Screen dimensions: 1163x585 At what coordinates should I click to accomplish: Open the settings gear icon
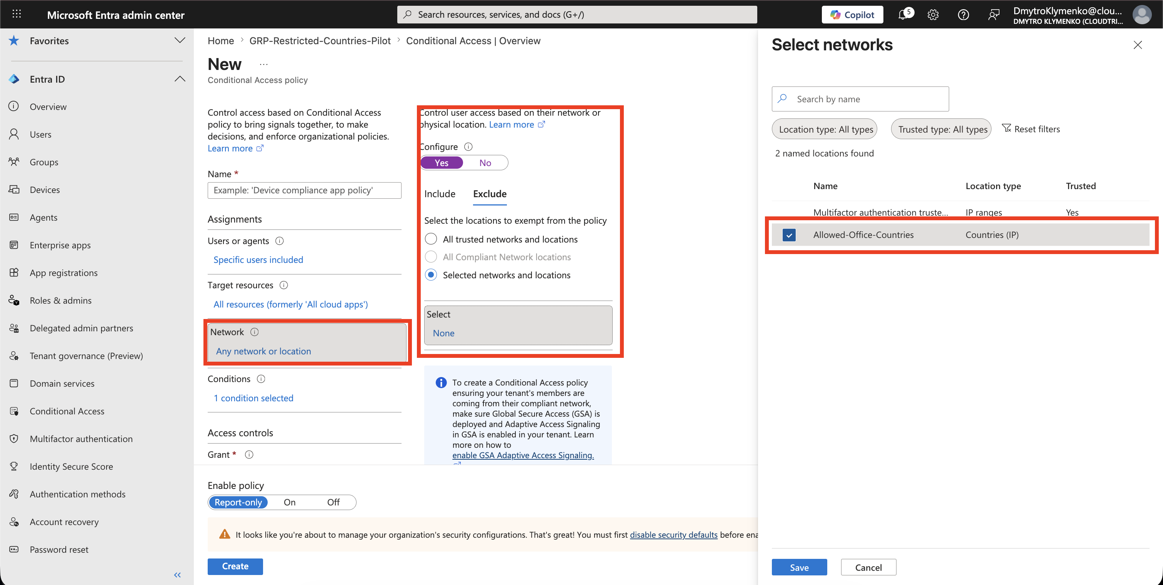click(933, 15)
